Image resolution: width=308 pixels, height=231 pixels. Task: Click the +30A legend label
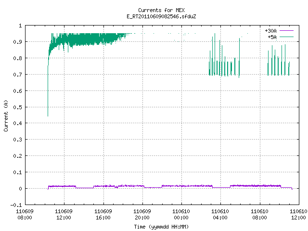pos(270,31)
